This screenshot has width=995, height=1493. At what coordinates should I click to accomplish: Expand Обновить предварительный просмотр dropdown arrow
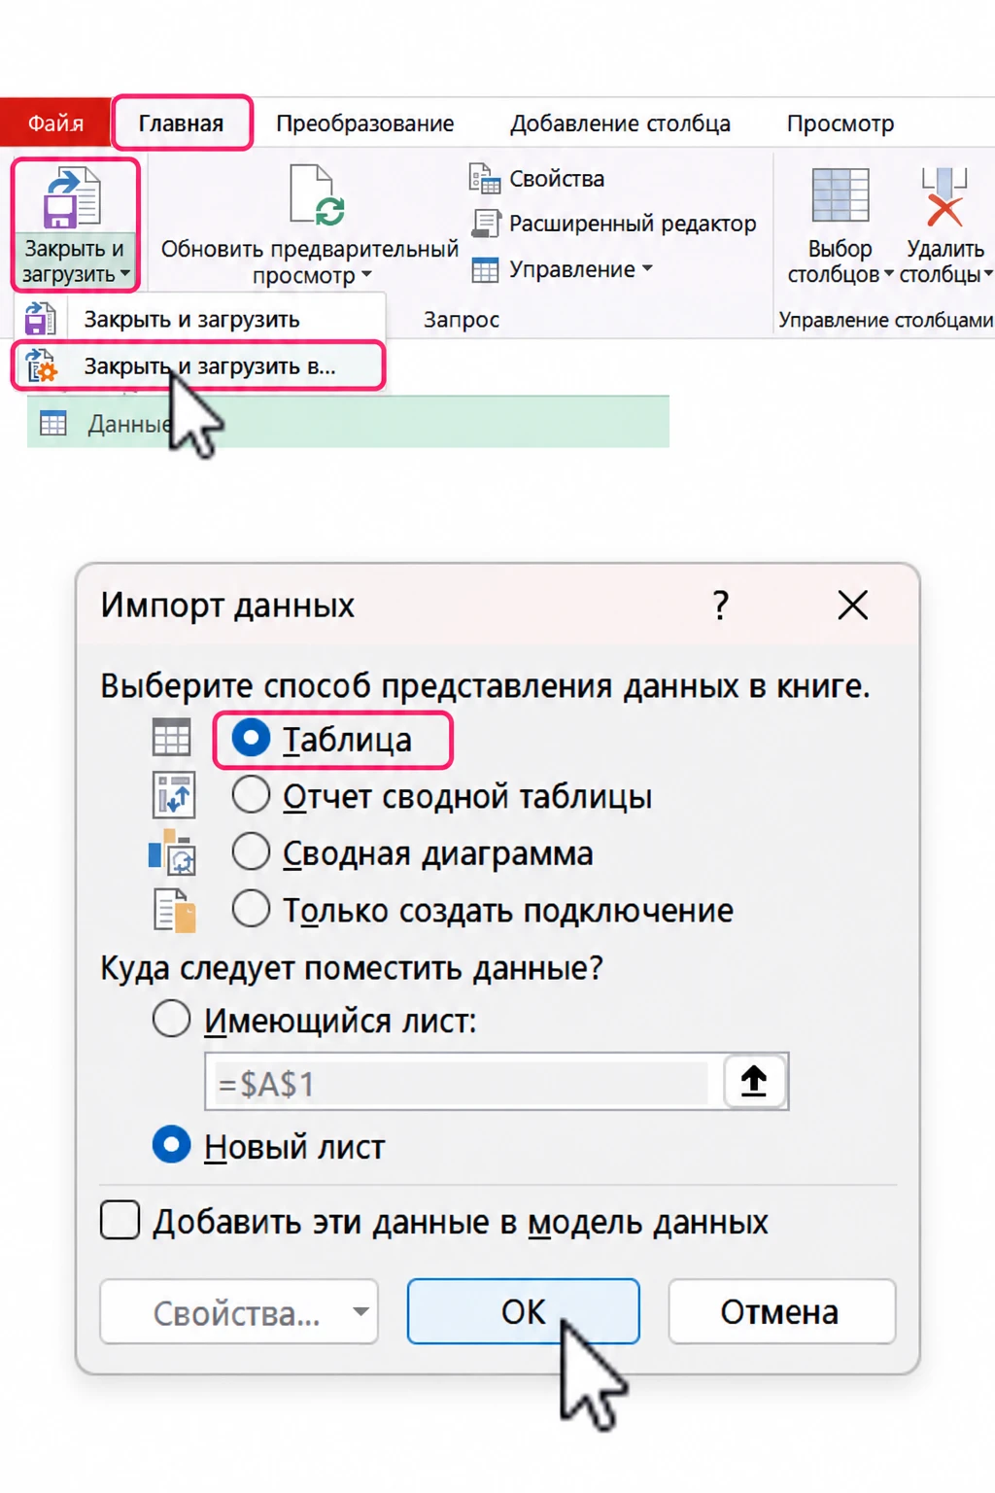(366, 276)
